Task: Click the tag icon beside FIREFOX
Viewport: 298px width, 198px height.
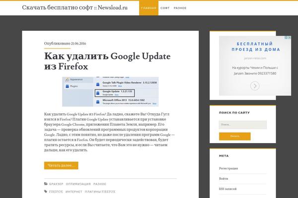Action: [46, 192]
